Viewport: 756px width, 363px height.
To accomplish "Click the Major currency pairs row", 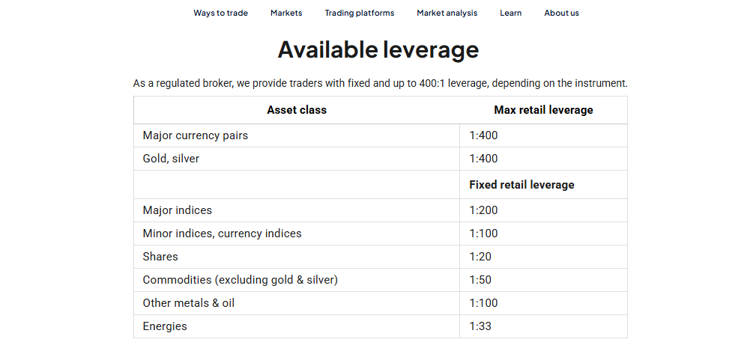I will 381,135.
